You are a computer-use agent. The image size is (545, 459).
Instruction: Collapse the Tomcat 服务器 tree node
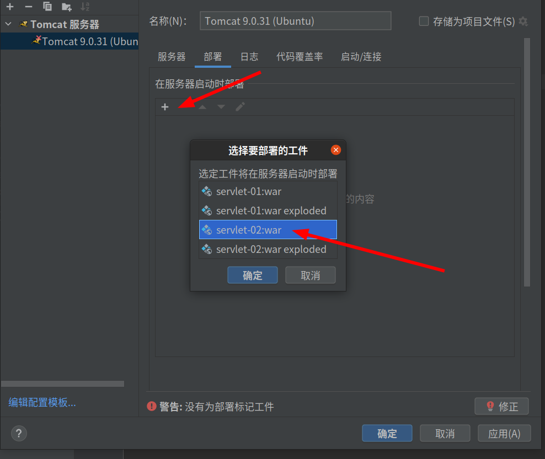[8, 24]
